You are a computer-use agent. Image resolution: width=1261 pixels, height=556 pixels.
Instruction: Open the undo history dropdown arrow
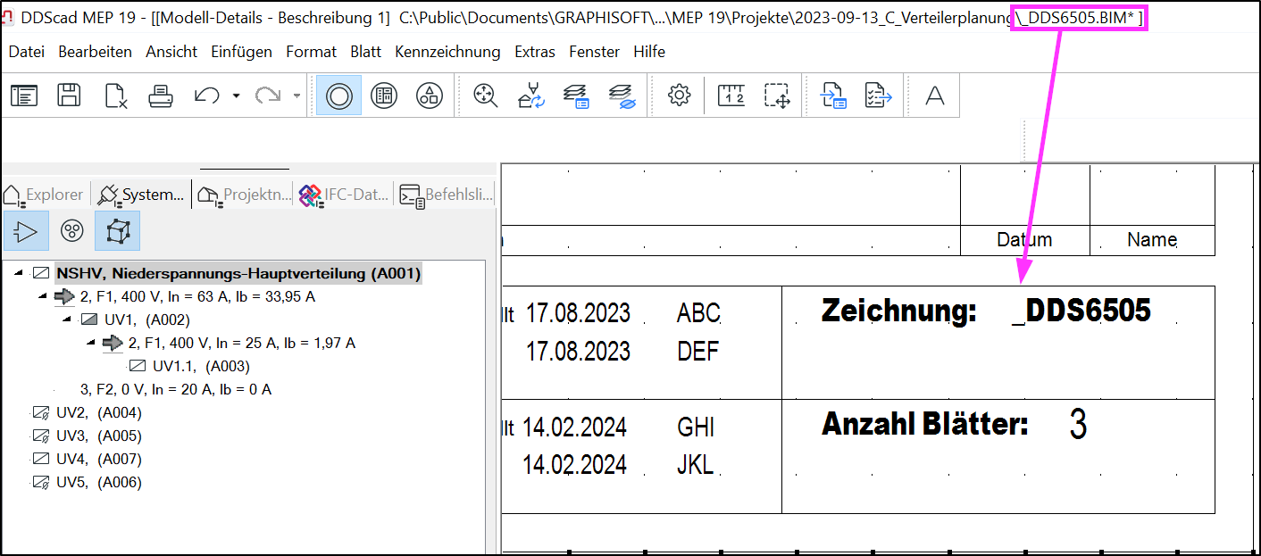[236, 95]
